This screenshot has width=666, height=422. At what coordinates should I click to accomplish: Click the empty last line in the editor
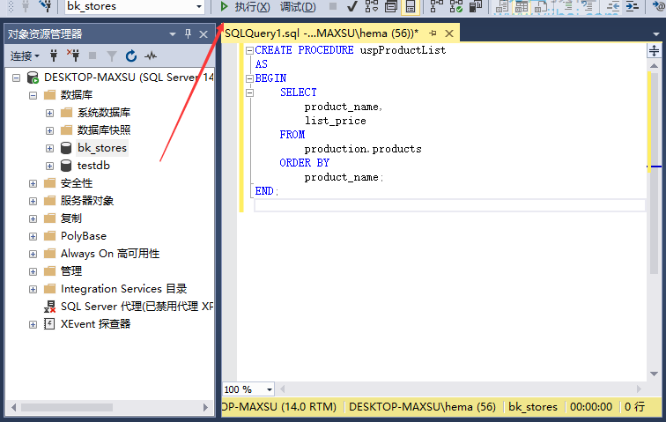(450, 205)
